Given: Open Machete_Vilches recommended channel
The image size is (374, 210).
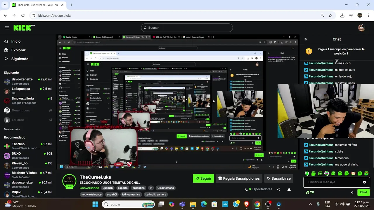Looking at the screenshot, I should [28, 175].
